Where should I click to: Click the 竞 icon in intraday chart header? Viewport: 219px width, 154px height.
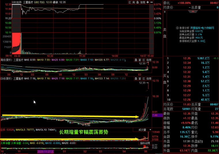click(134, 2)
